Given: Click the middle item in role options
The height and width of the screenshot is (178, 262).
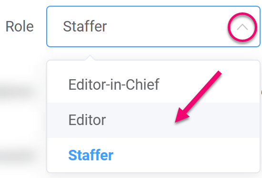Looking at the screenshot, I should 153,120.
